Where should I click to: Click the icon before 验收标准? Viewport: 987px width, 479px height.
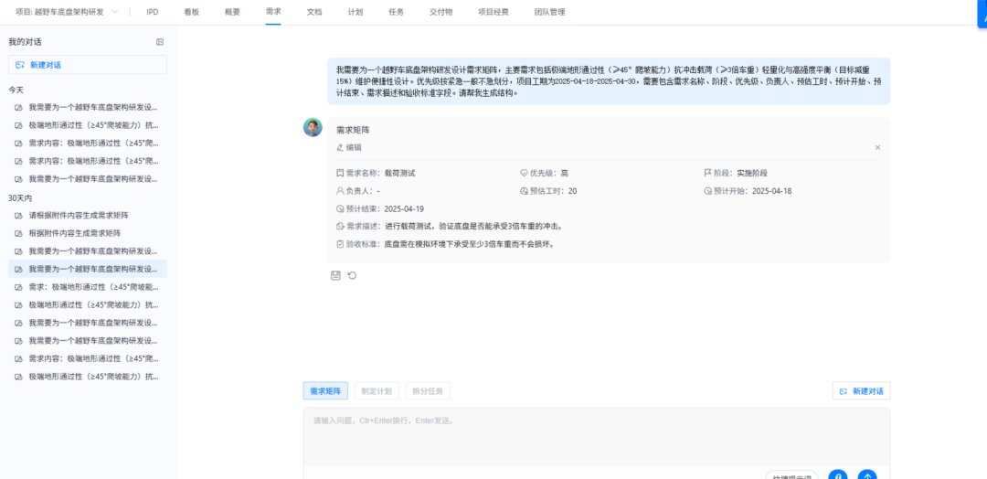pyautogui.click(x=340, y=244)
